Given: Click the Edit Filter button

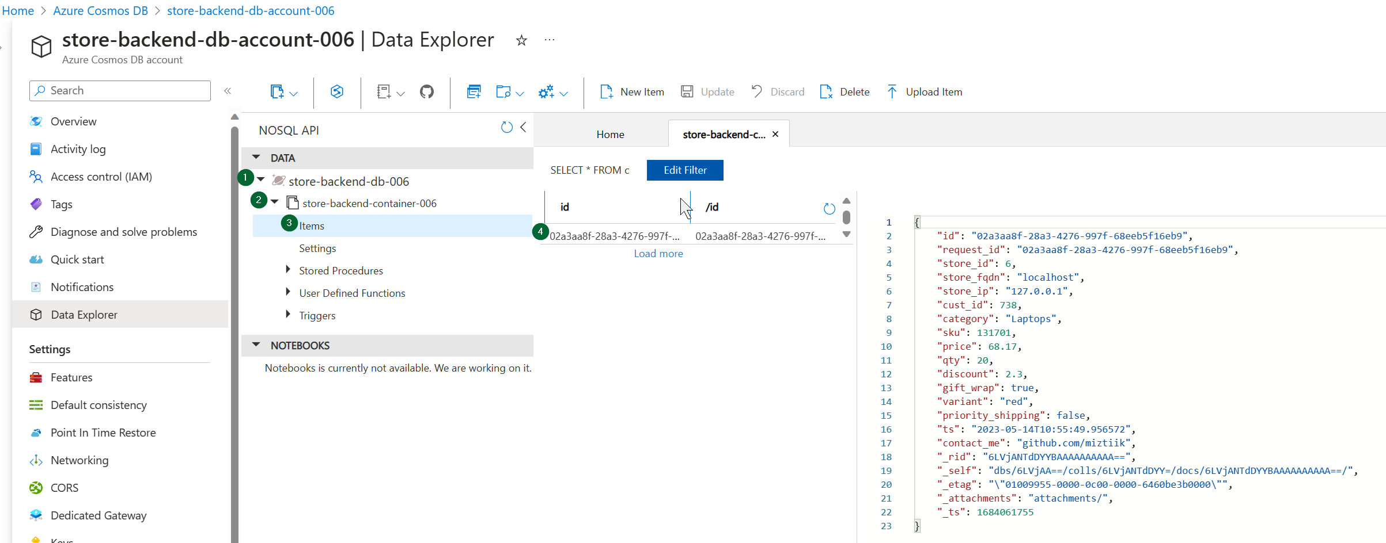Looking at the screenshot, I should tap(685, 170).
